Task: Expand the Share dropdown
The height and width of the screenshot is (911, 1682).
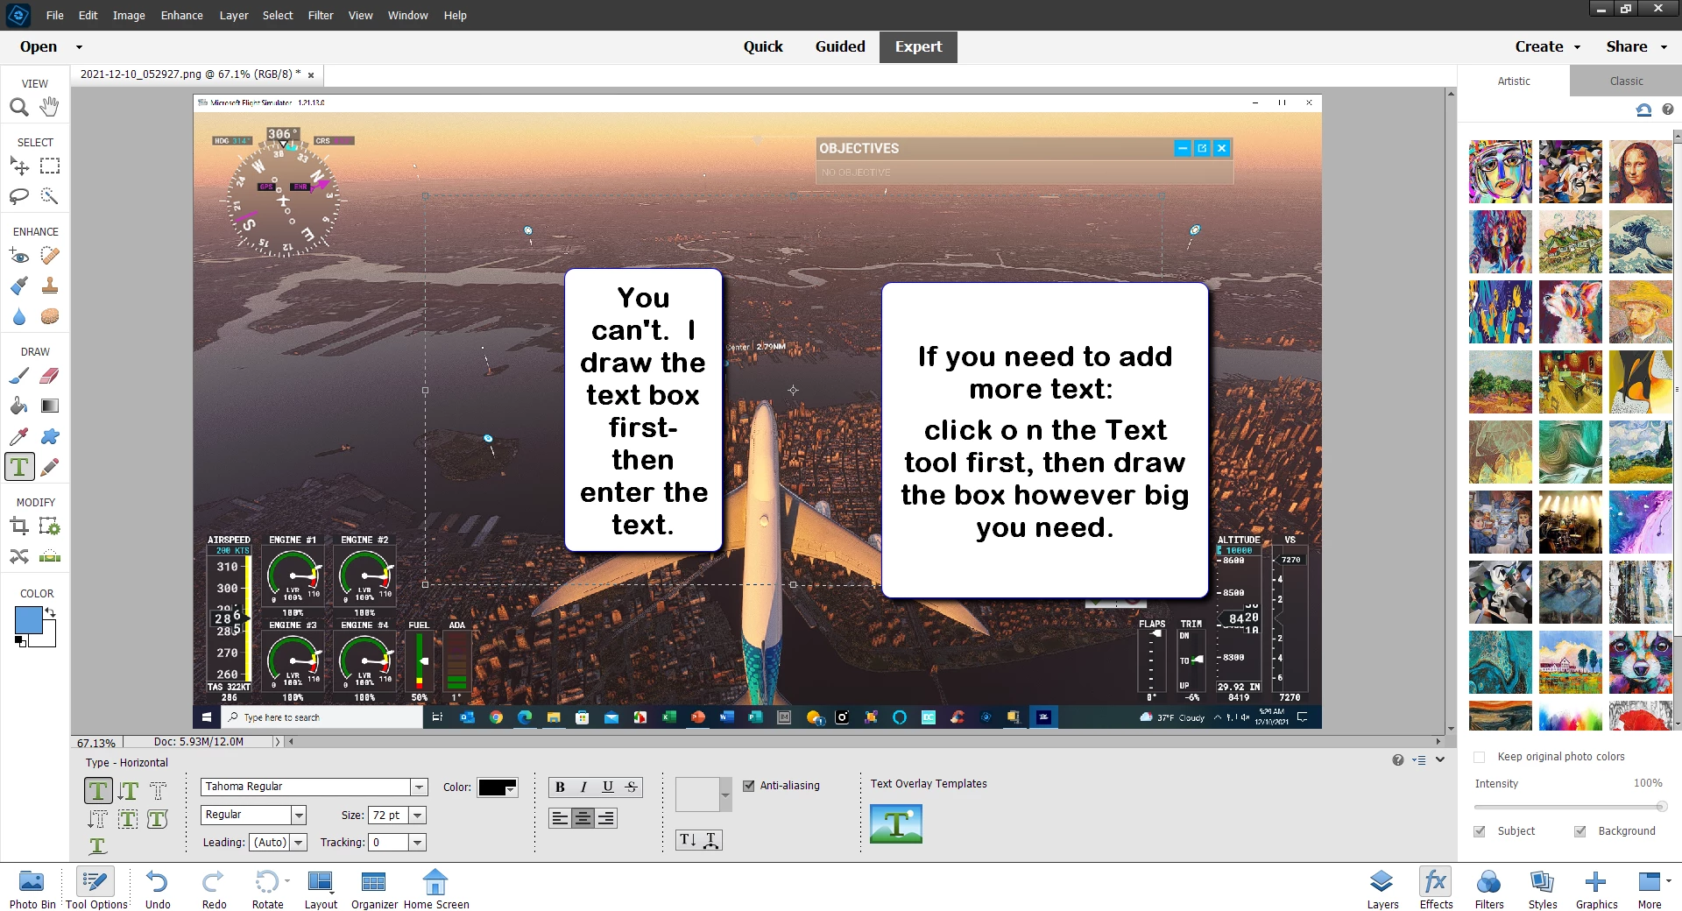Action: pos(1664,47)
